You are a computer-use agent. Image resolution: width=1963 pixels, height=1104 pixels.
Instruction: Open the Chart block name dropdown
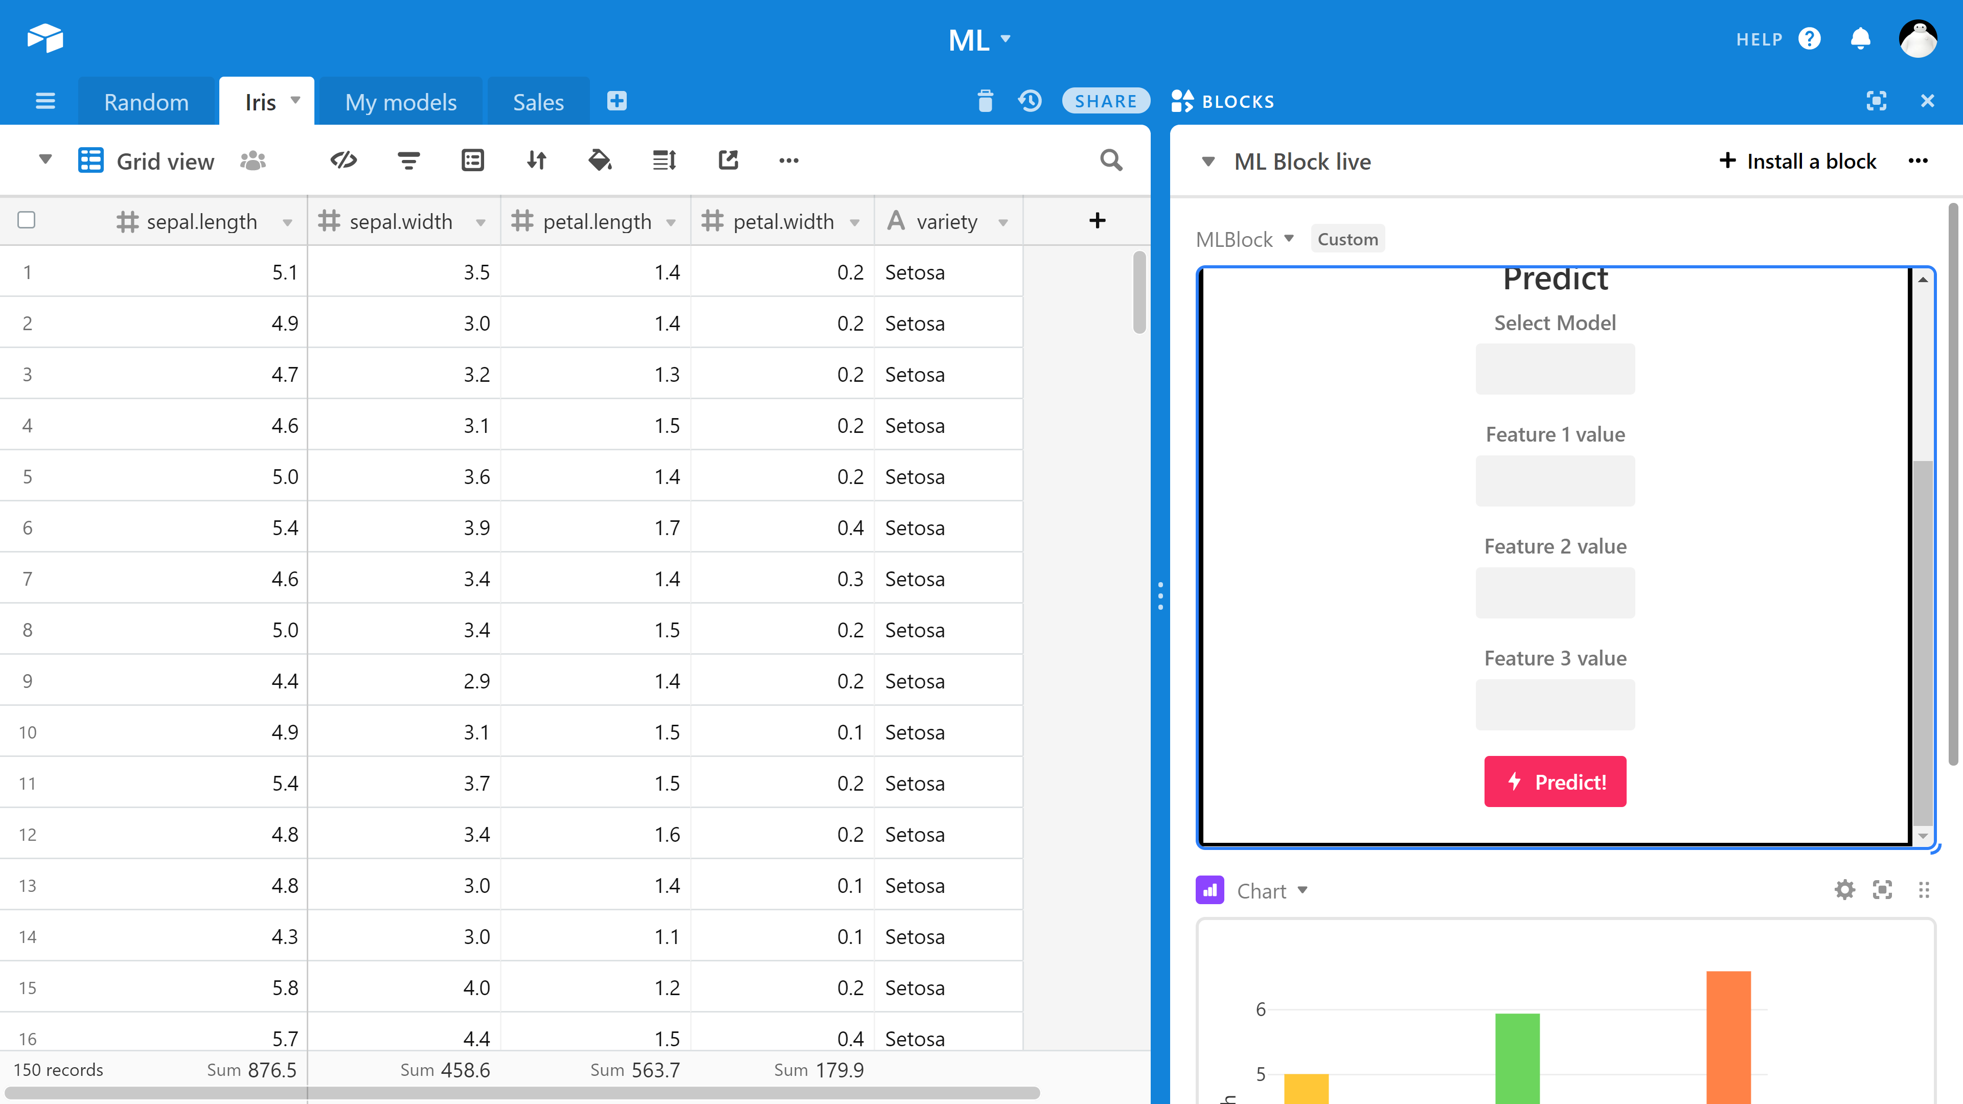coord(1303,890)
